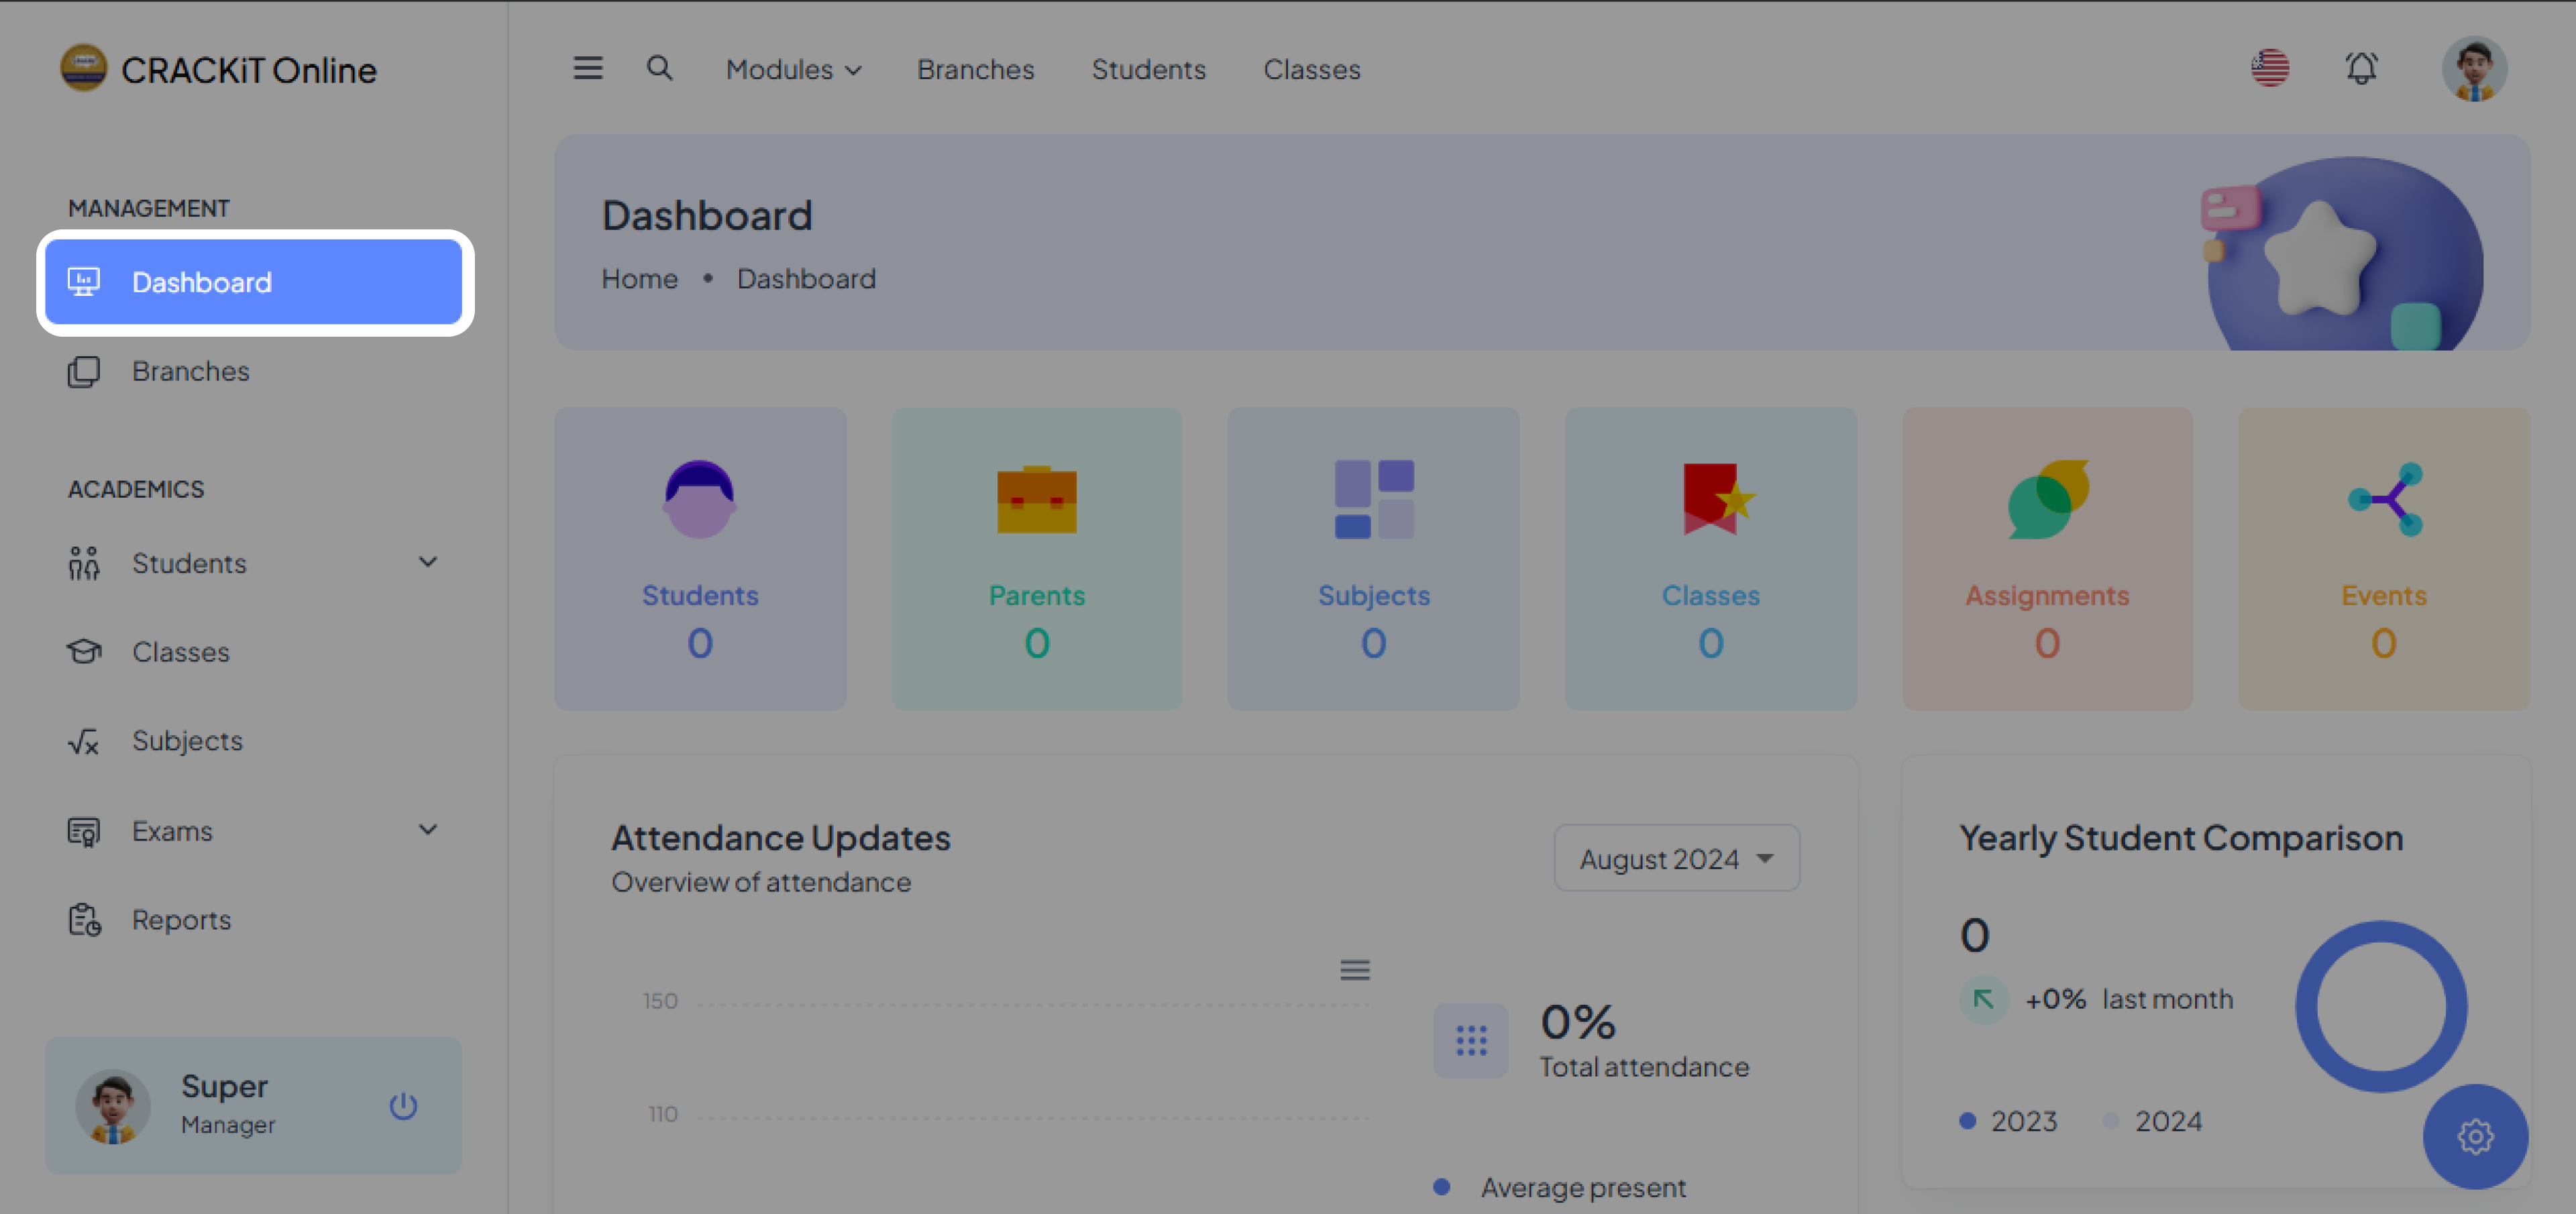Click the Home breadcrumb link
Screen dimensions: 2576x1214
639,278
